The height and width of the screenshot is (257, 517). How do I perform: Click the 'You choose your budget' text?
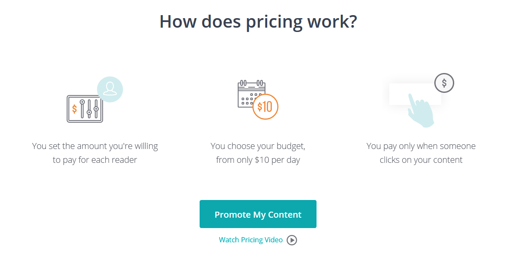click(258, 146)
